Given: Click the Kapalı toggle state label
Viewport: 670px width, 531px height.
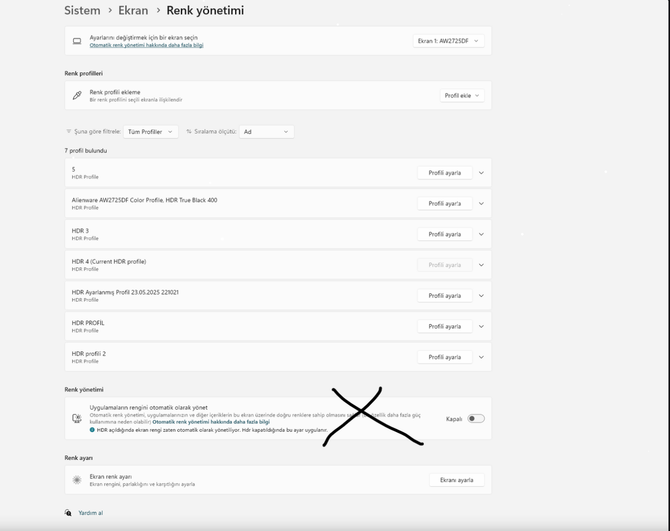Looking at the screenshot, I should [x=454, y=419].
